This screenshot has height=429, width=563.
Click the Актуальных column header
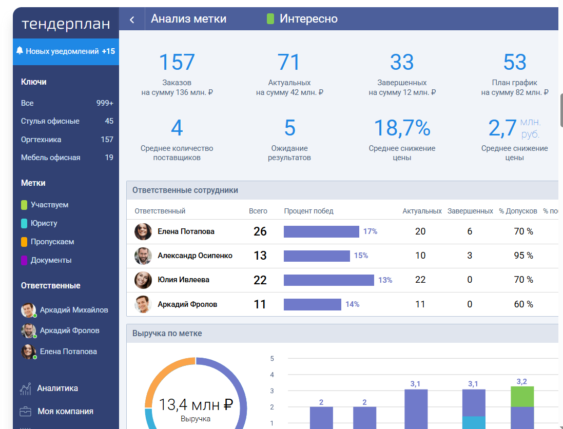(422, 211)
